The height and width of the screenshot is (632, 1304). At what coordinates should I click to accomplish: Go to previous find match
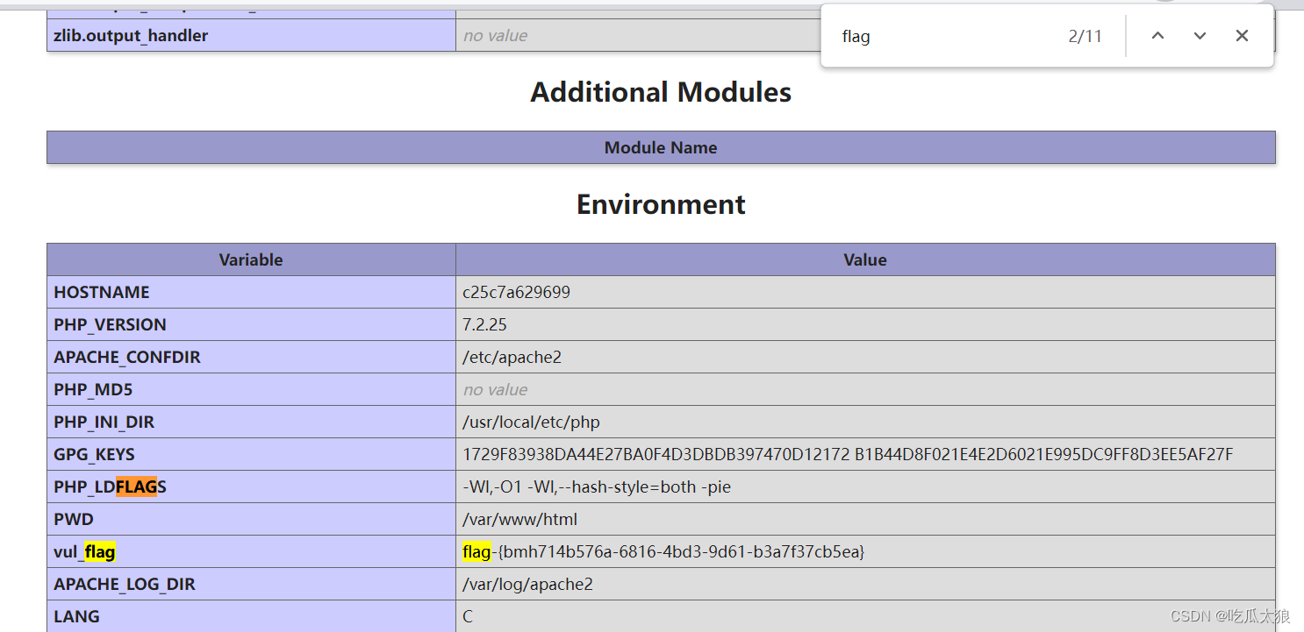1157,36
